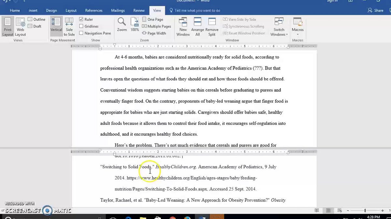Open Outline view
This screenshot has height=219, width=391.
[37, 19]
